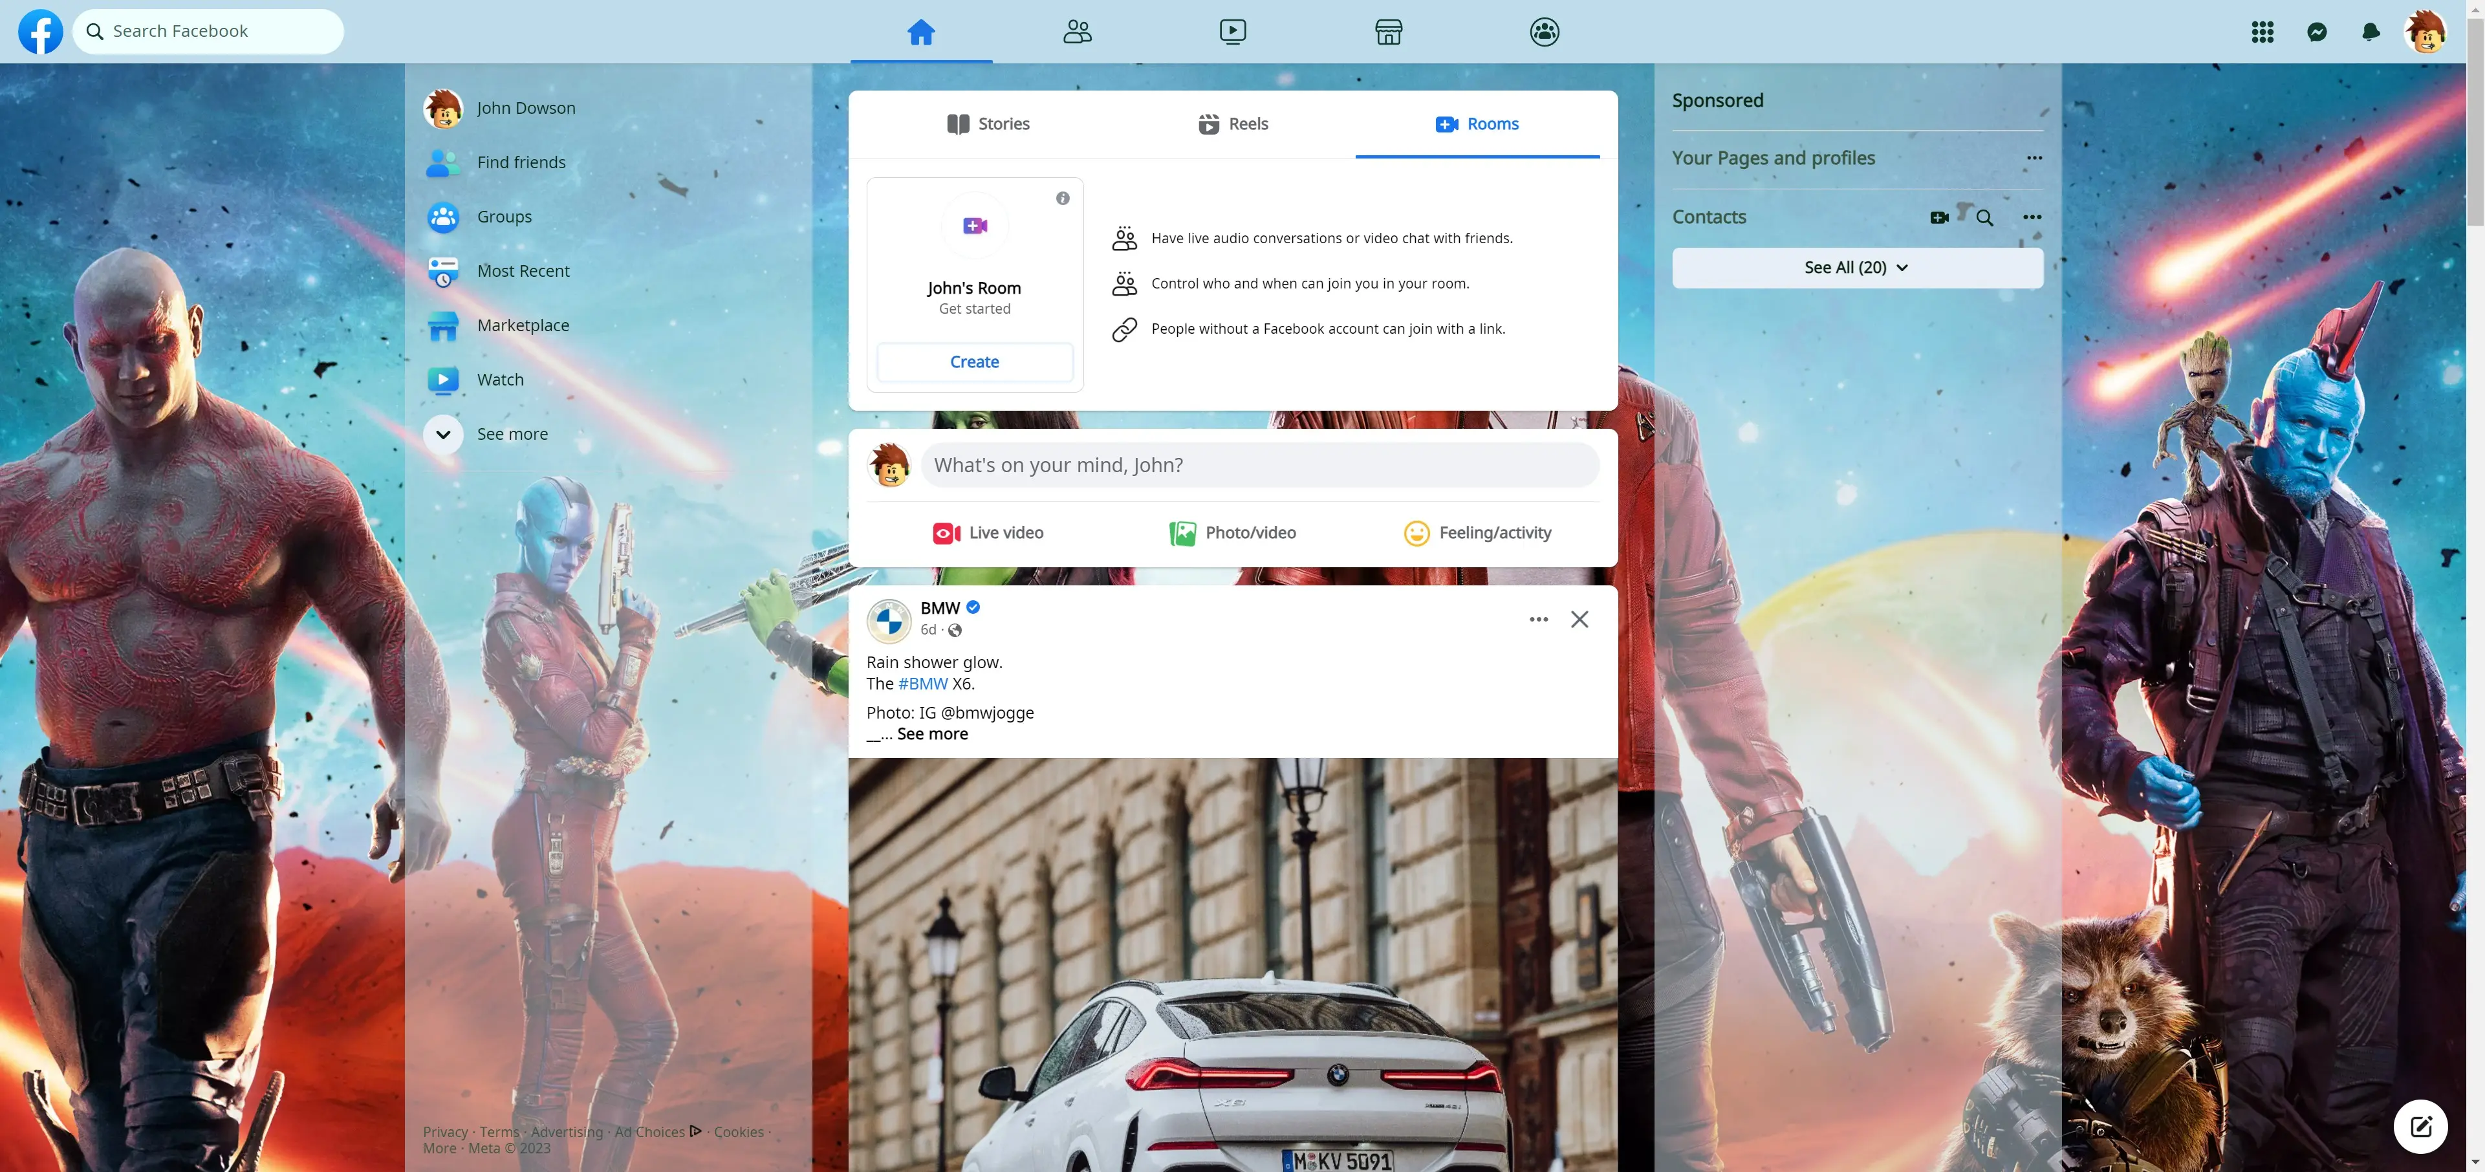The height and width of the screenshot is (1172, 2485).
Task: Open the account profile avatar menu
Action: click(2424, 32)
